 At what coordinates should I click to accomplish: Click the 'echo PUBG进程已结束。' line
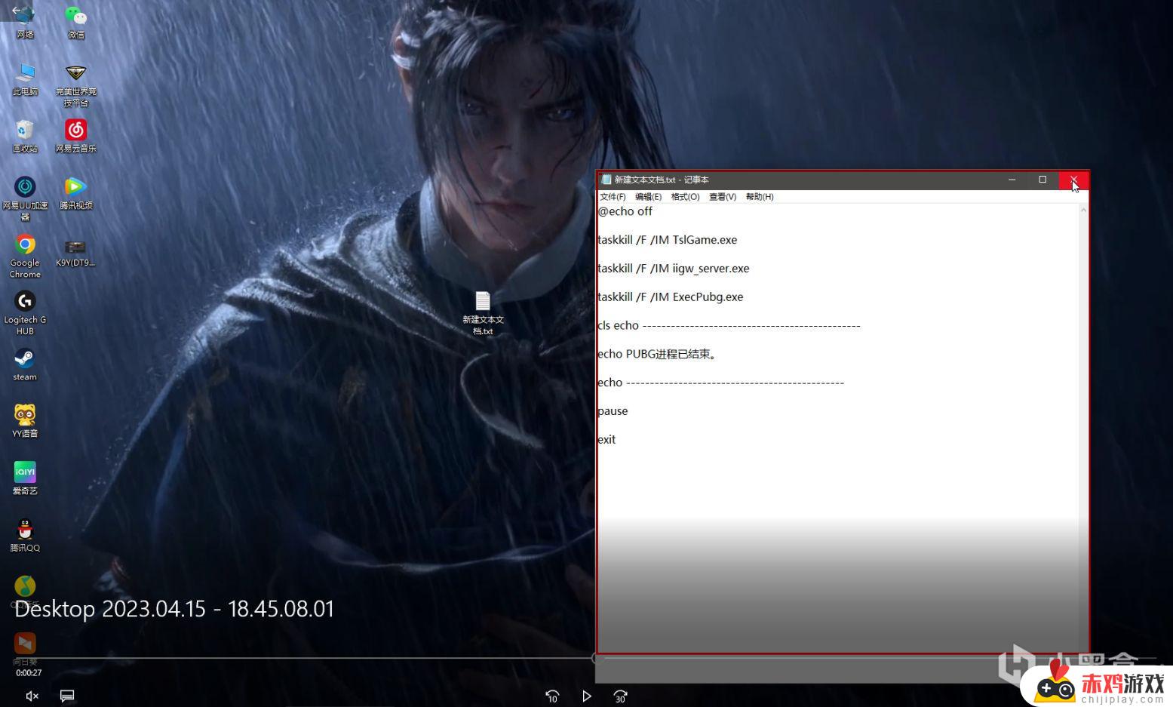coord(656,354)
